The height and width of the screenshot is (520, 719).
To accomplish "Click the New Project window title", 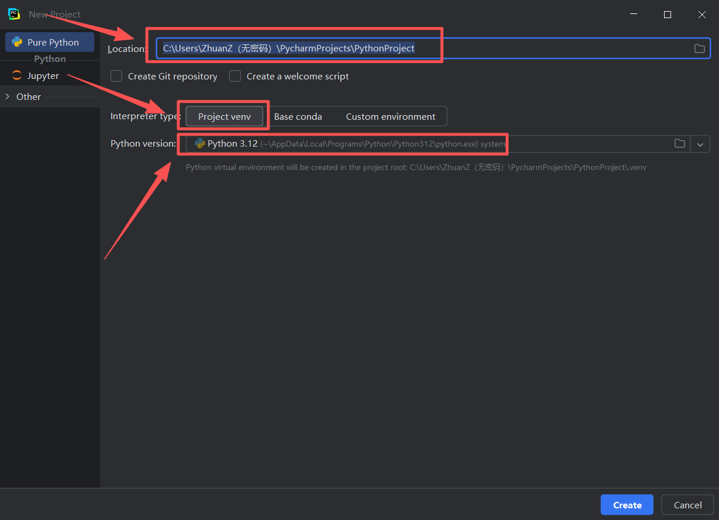I will (x=55, y=14).
